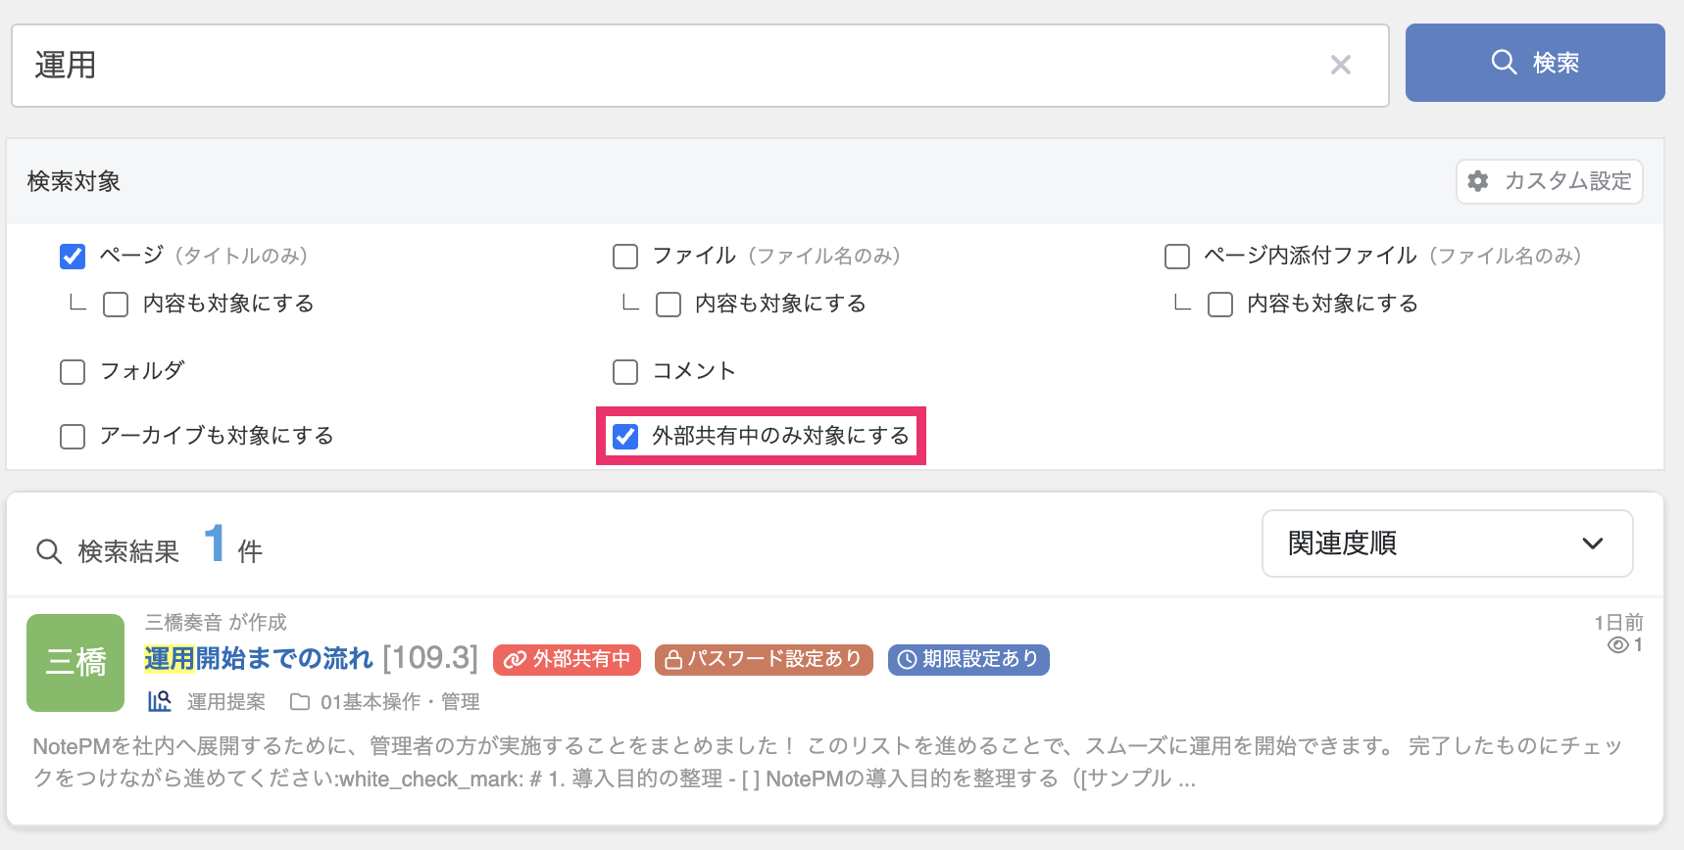Check the ファイル (ファイル名のみ) checkbox
Image resolution: width=1684 pixels, height=850 pixels.
point(625,257)
